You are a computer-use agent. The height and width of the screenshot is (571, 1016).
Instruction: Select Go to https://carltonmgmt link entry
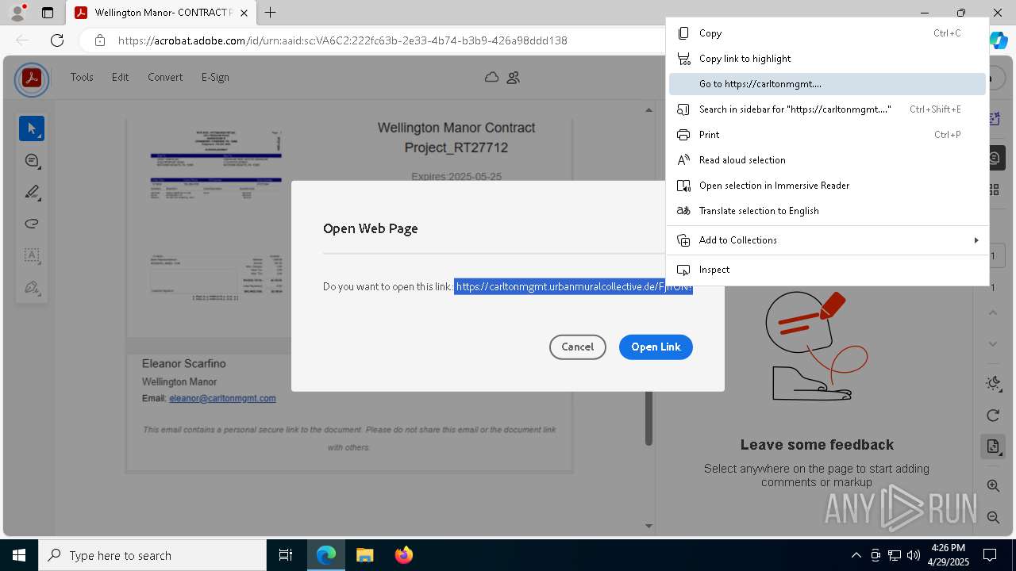[x=827, y=84]
